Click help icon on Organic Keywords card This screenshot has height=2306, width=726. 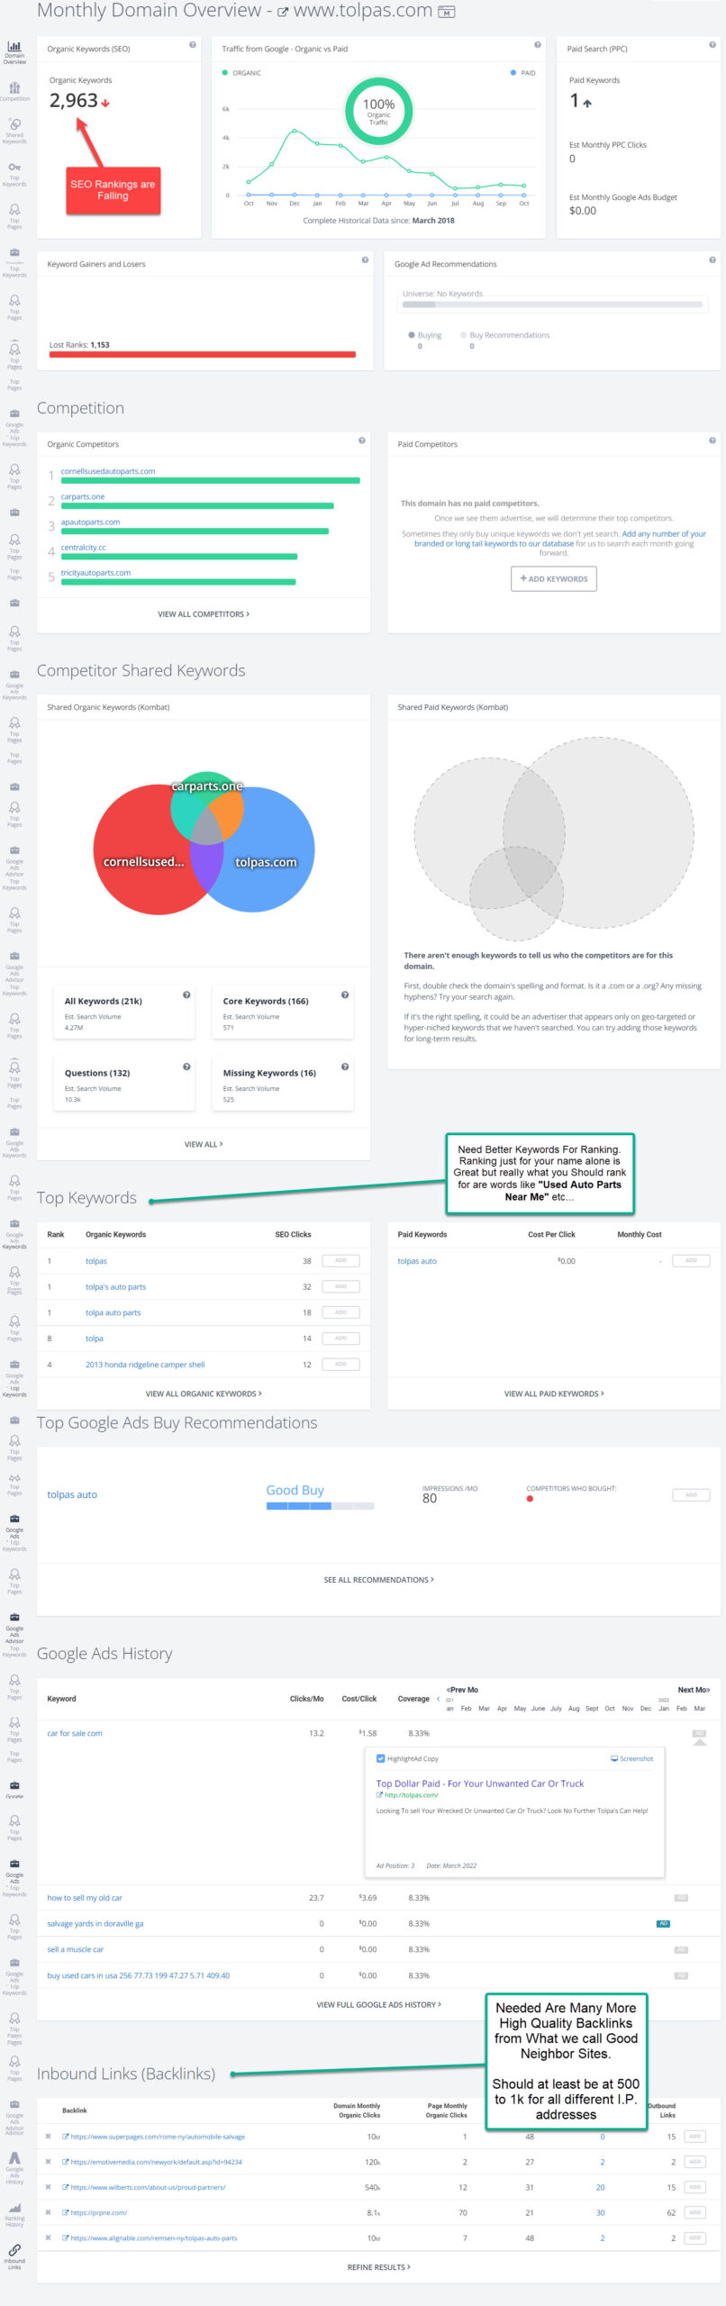(193, 45)
